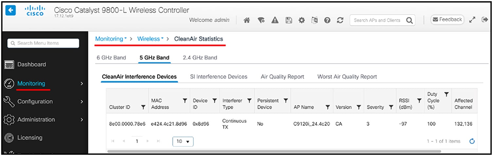
Task: Filter the Device ID column
Action: pos(215,101)
